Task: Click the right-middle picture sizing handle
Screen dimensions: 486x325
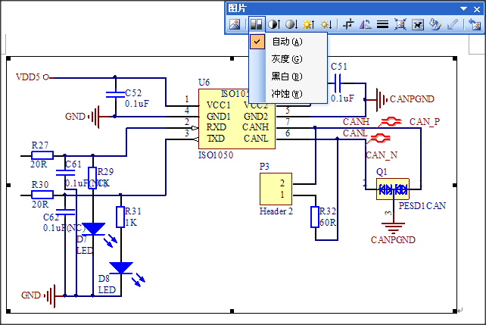Action: (455, 185)
